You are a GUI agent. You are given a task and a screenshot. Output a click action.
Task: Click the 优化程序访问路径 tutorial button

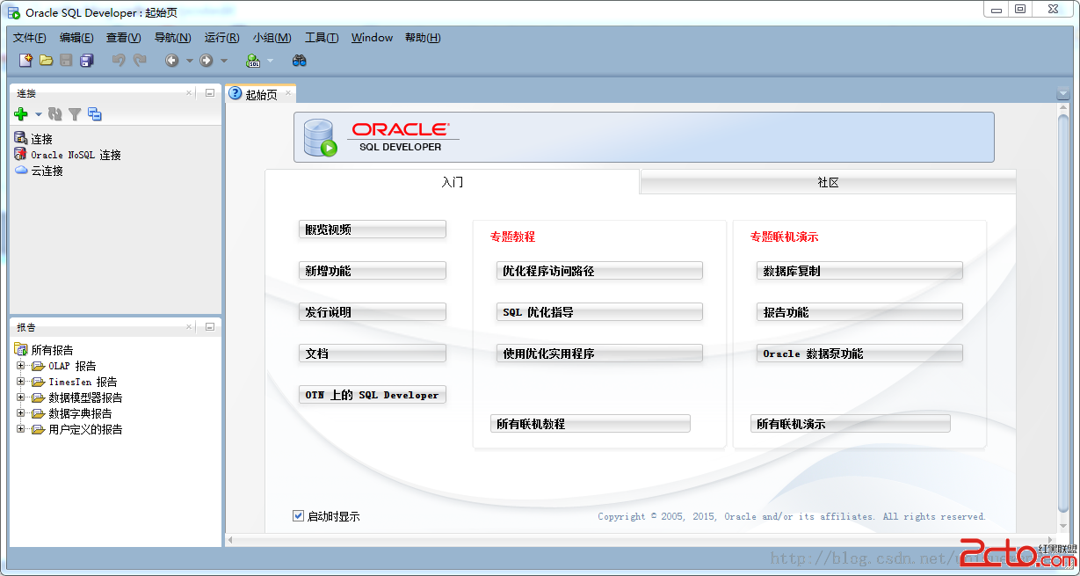[x=599, y=271]
